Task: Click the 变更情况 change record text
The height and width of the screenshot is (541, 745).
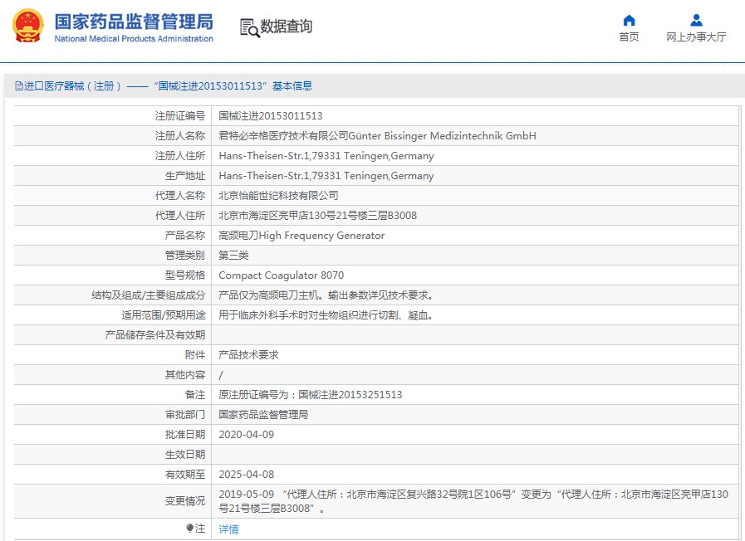Action: tap(473, 501)
